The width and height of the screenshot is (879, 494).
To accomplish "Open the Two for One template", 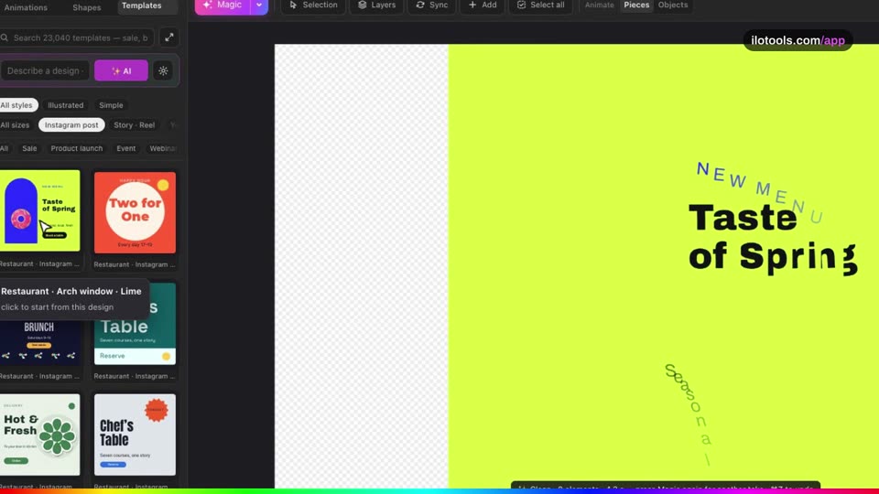I will 135,212.
